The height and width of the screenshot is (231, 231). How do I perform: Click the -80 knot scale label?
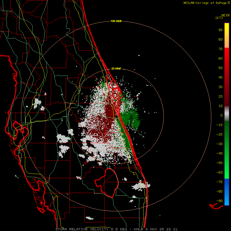(x=219, y=191)
